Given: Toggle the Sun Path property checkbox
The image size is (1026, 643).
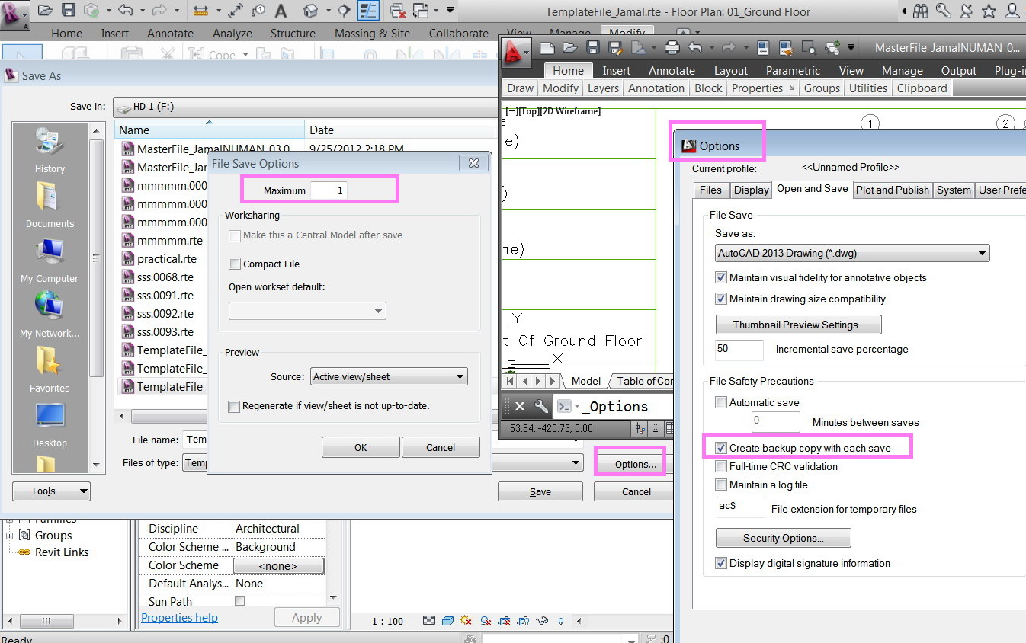Looking at the screenshot, I should pos(239,602).
